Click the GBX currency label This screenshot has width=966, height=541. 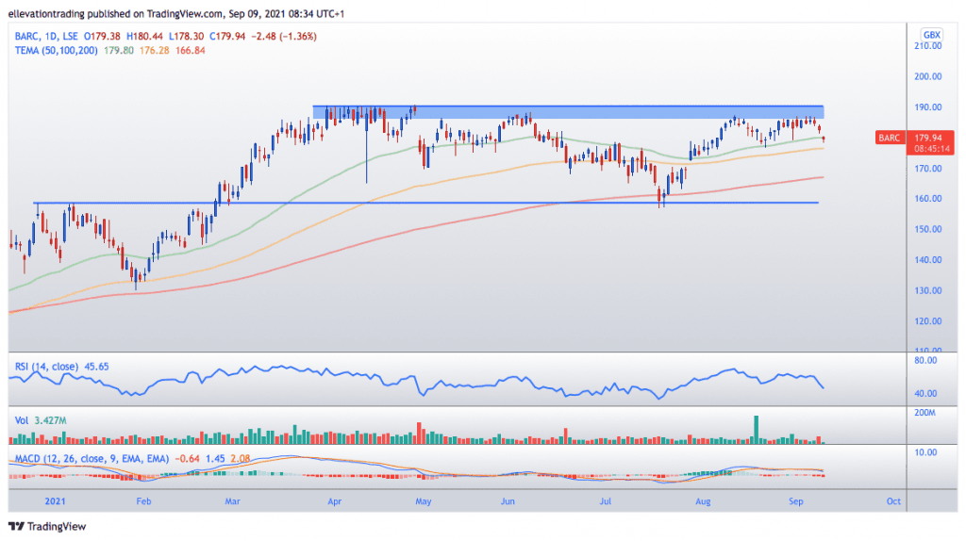(931, 35)
